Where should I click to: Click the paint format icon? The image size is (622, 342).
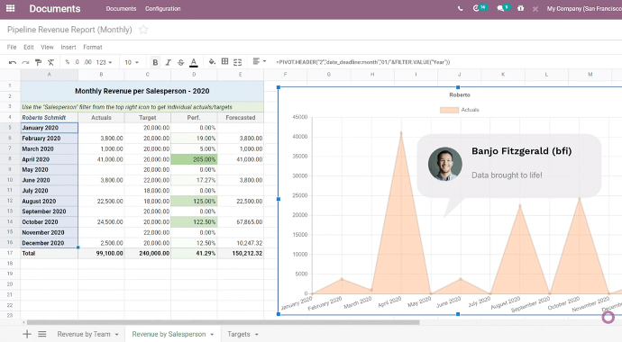38,62
